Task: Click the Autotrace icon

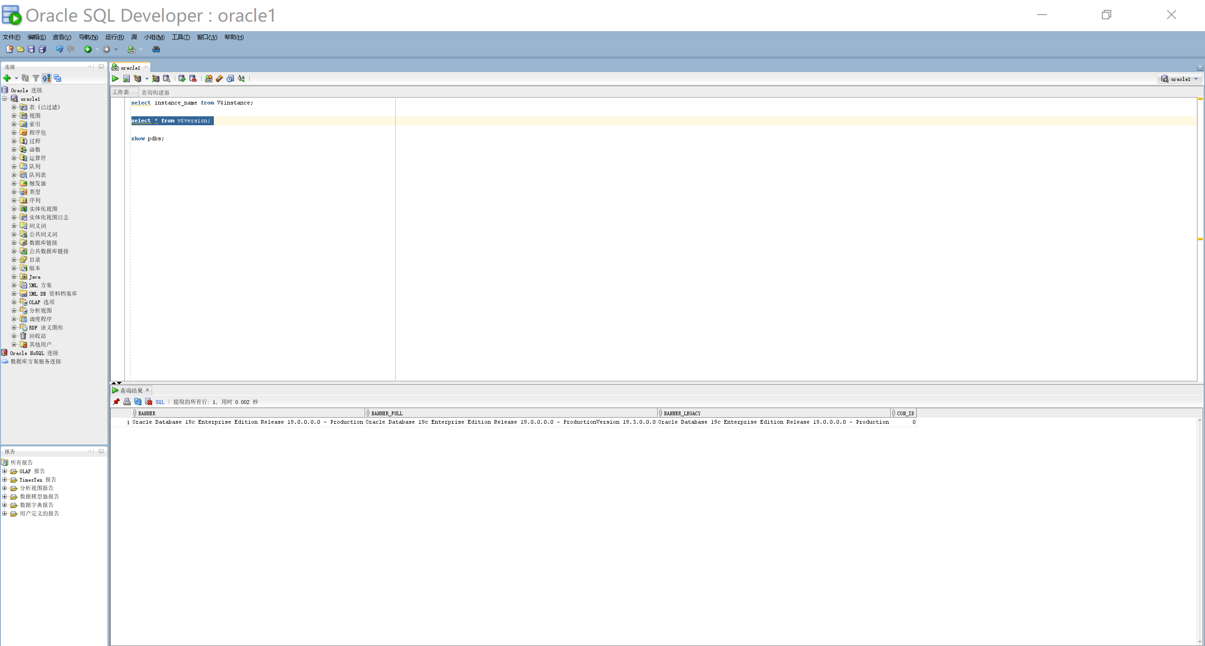Action: click(x=155, y=79)
